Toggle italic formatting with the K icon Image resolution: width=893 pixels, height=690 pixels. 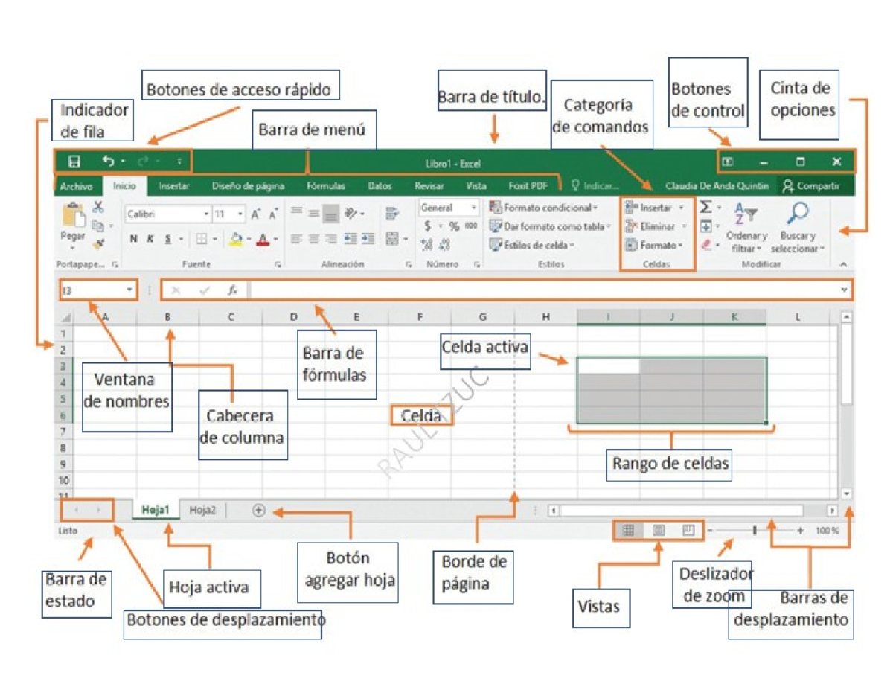click(150, 239)
